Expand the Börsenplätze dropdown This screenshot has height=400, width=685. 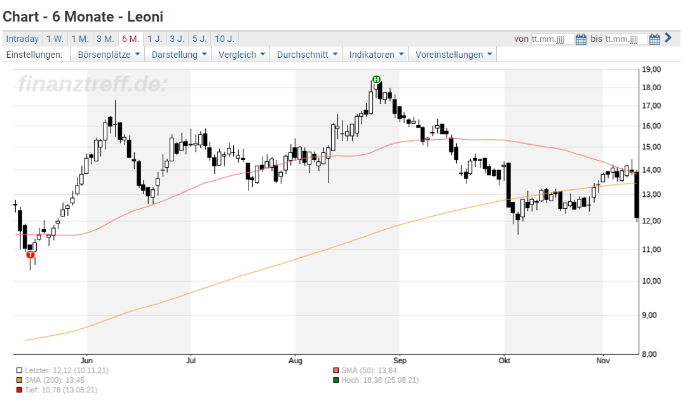107,55
